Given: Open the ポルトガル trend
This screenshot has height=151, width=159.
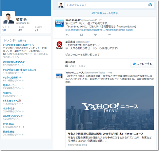Looking at the screenshot, I should [9, 109].
